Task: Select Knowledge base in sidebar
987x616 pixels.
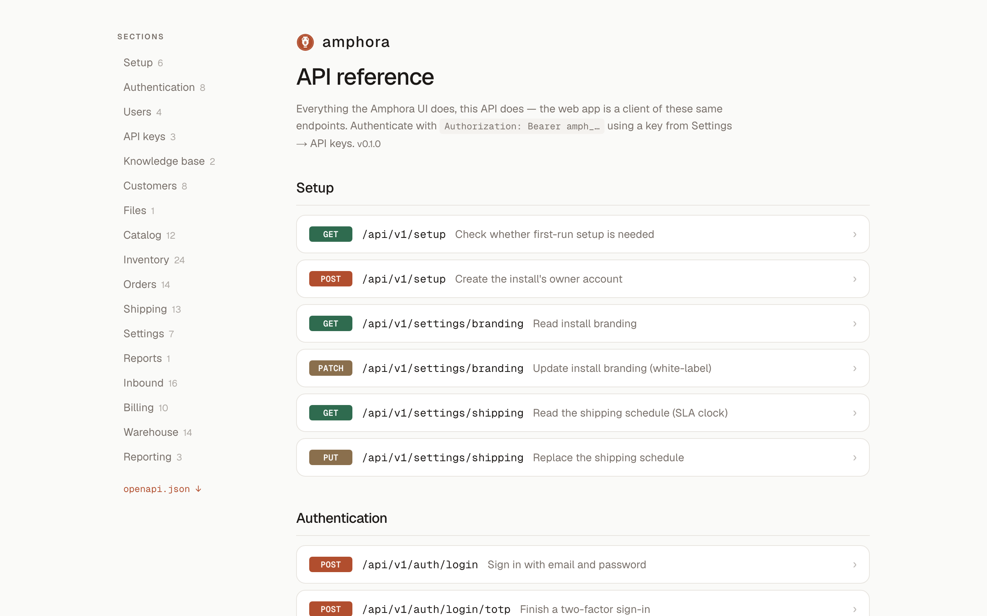Action: [169, 161]
